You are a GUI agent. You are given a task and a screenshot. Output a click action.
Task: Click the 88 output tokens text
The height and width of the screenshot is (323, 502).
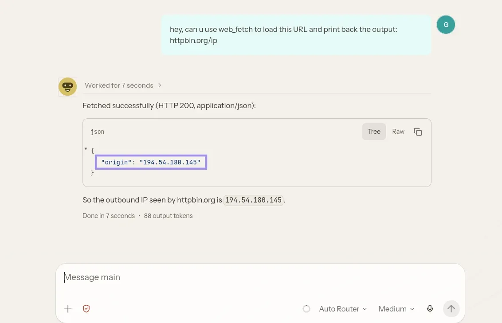click(168, 216)
